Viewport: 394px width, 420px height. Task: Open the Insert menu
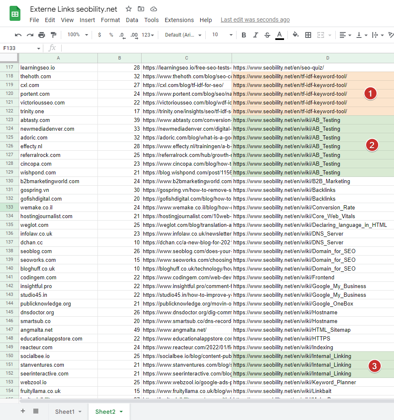[87, 20]
